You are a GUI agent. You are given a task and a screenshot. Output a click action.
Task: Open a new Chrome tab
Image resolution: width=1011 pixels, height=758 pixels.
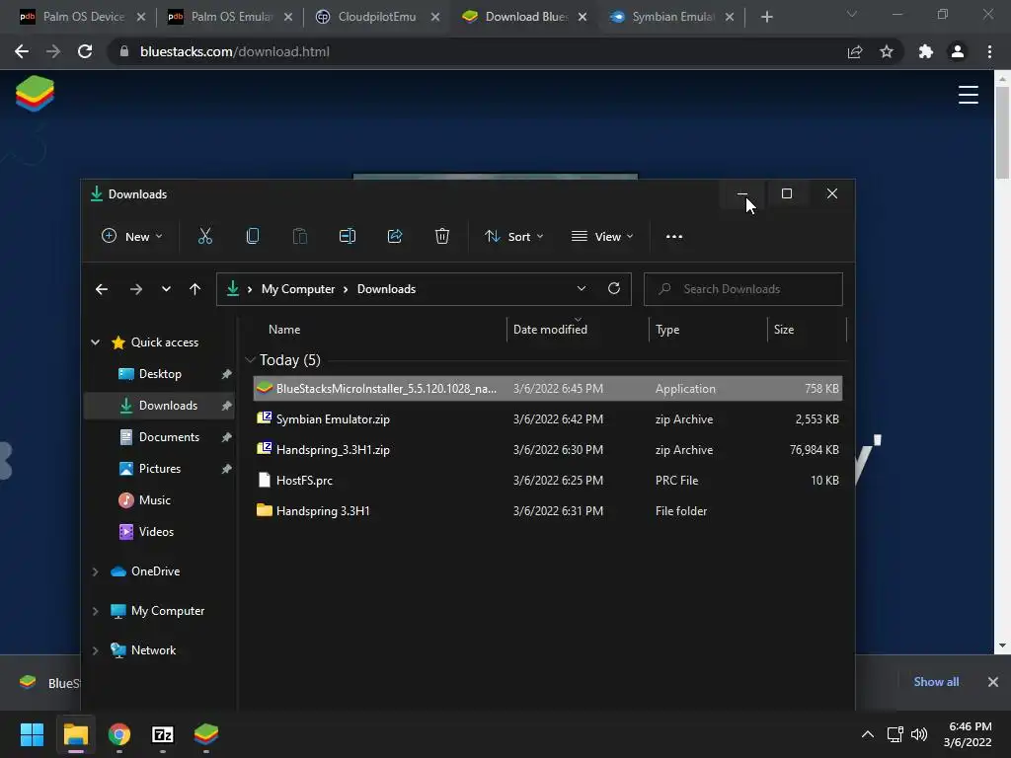[766, 17]
